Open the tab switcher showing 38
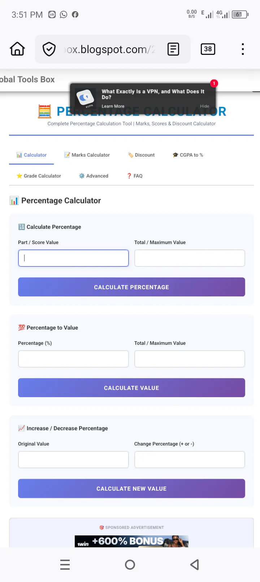Viewport: 260px width, 582px height. click(x=208, y=49)
